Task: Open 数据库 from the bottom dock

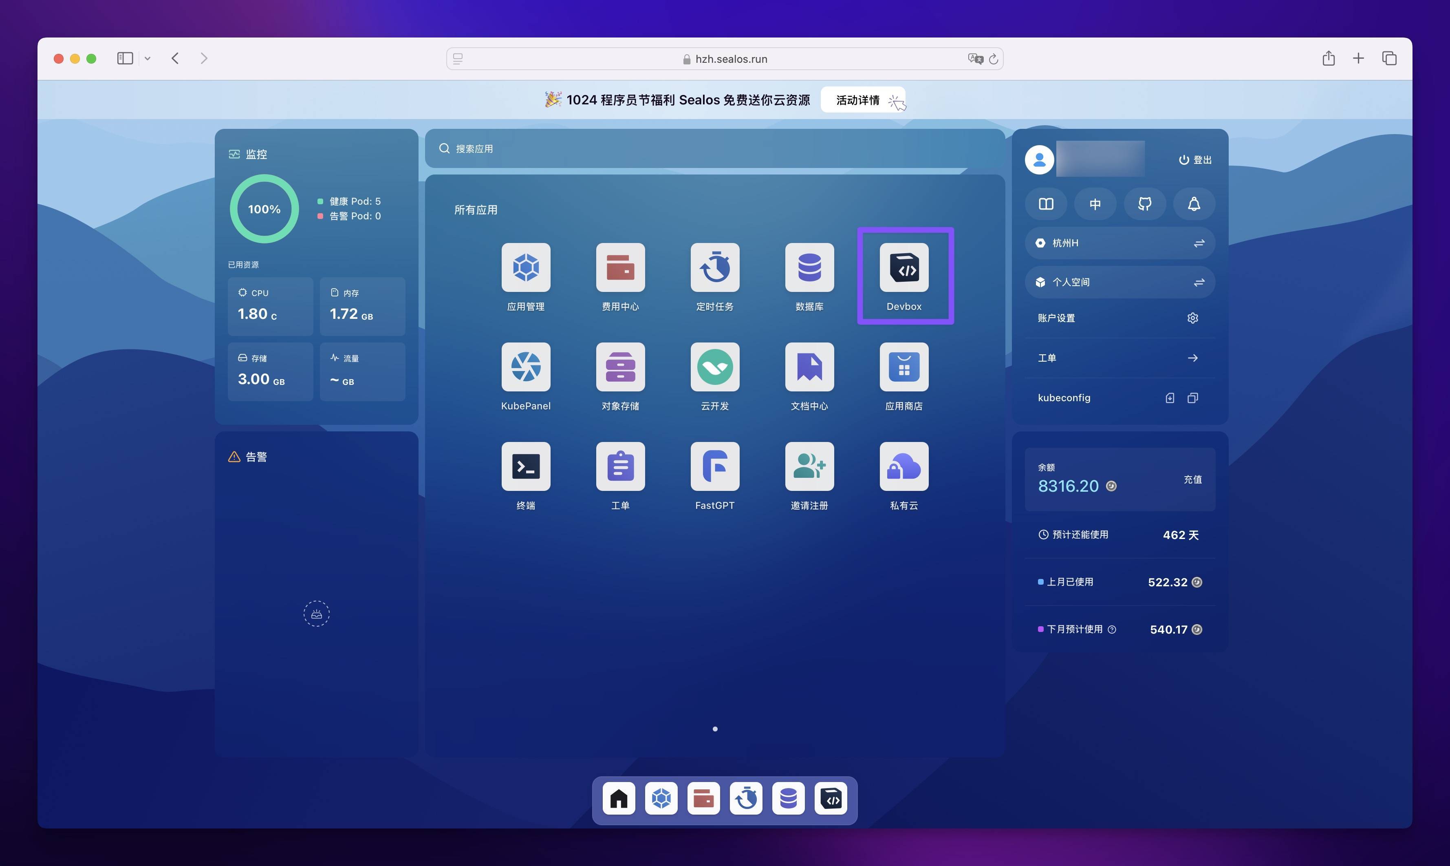Action: pyautogui.click(x=788, y=798)
